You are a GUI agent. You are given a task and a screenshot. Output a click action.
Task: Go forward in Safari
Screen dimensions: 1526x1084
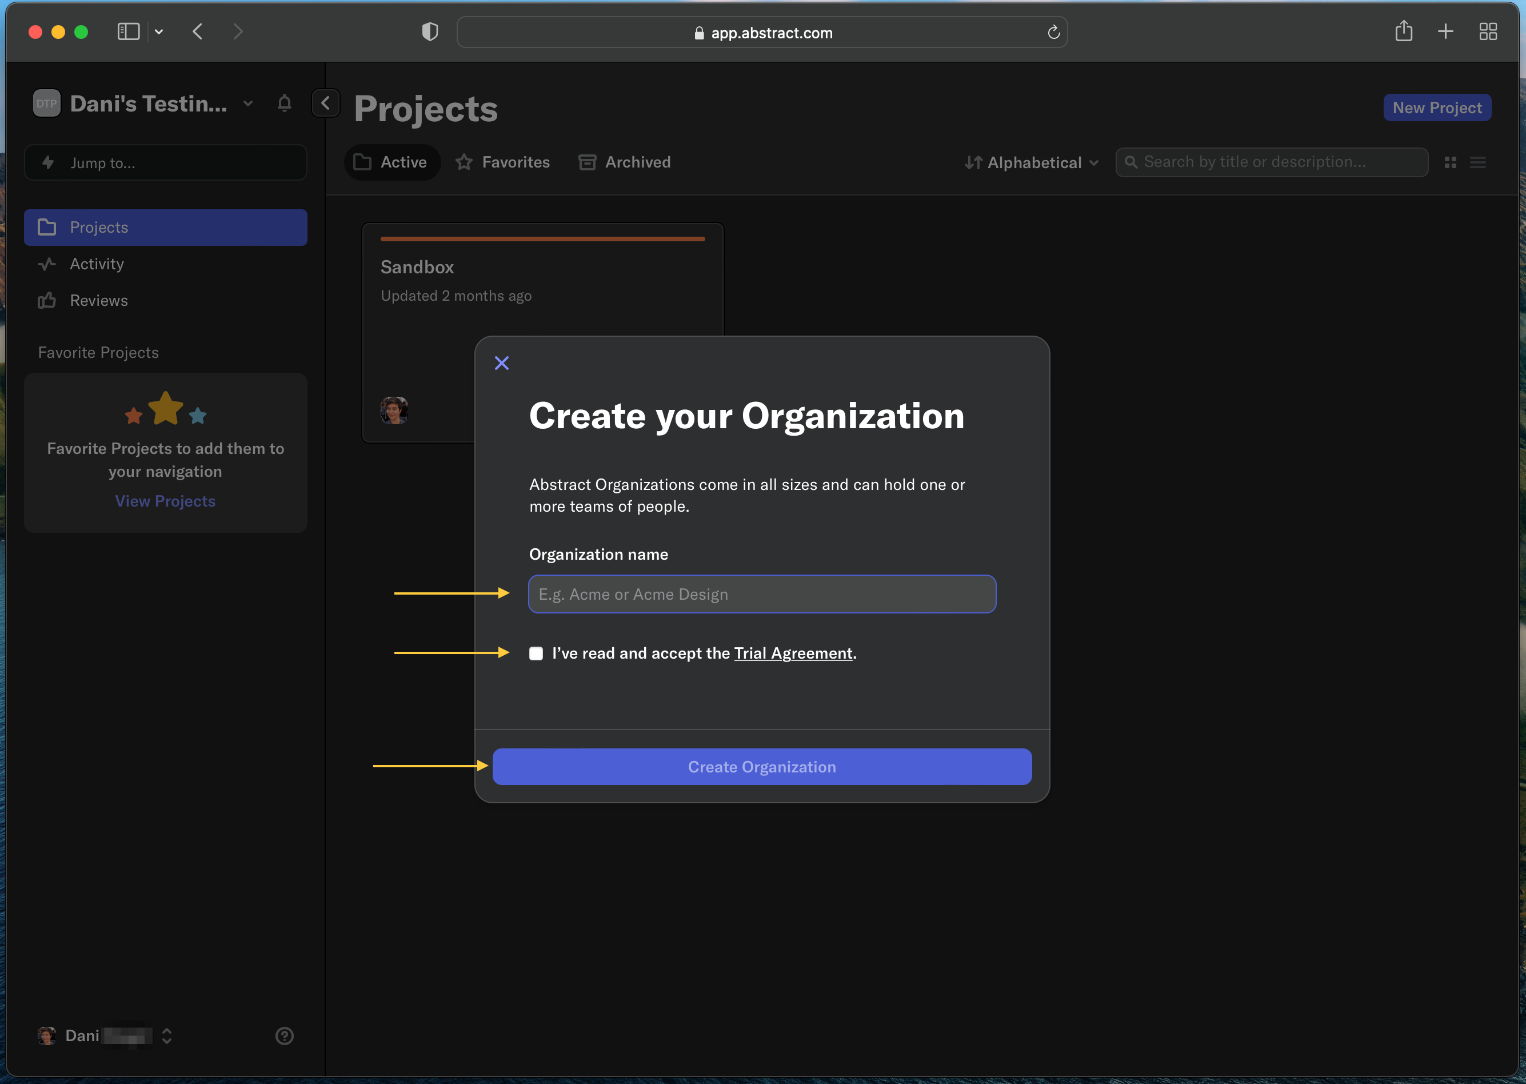coord(238,32)
